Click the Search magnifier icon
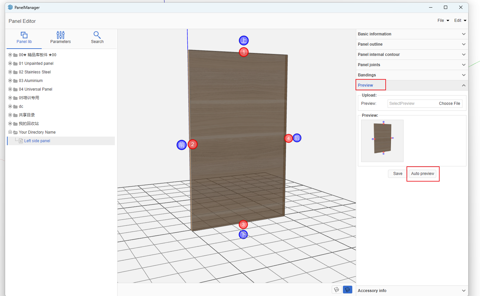Viewport: 480px width, 296px height. [x=97, y=35]
